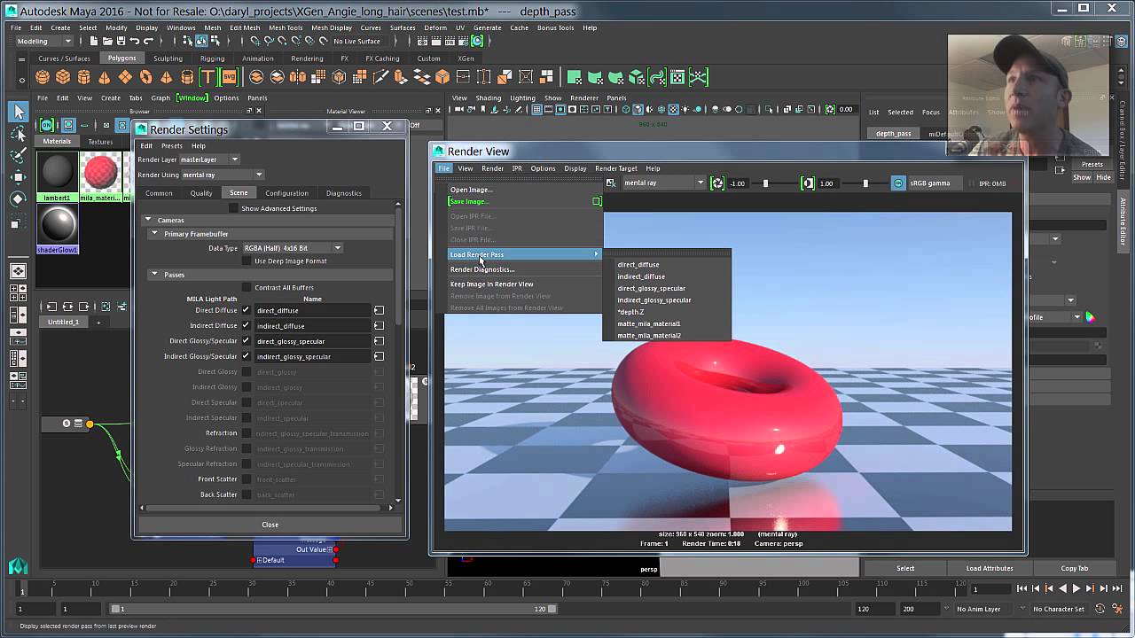Click the Hide button in Attribute Editor

pos(1103,177)
